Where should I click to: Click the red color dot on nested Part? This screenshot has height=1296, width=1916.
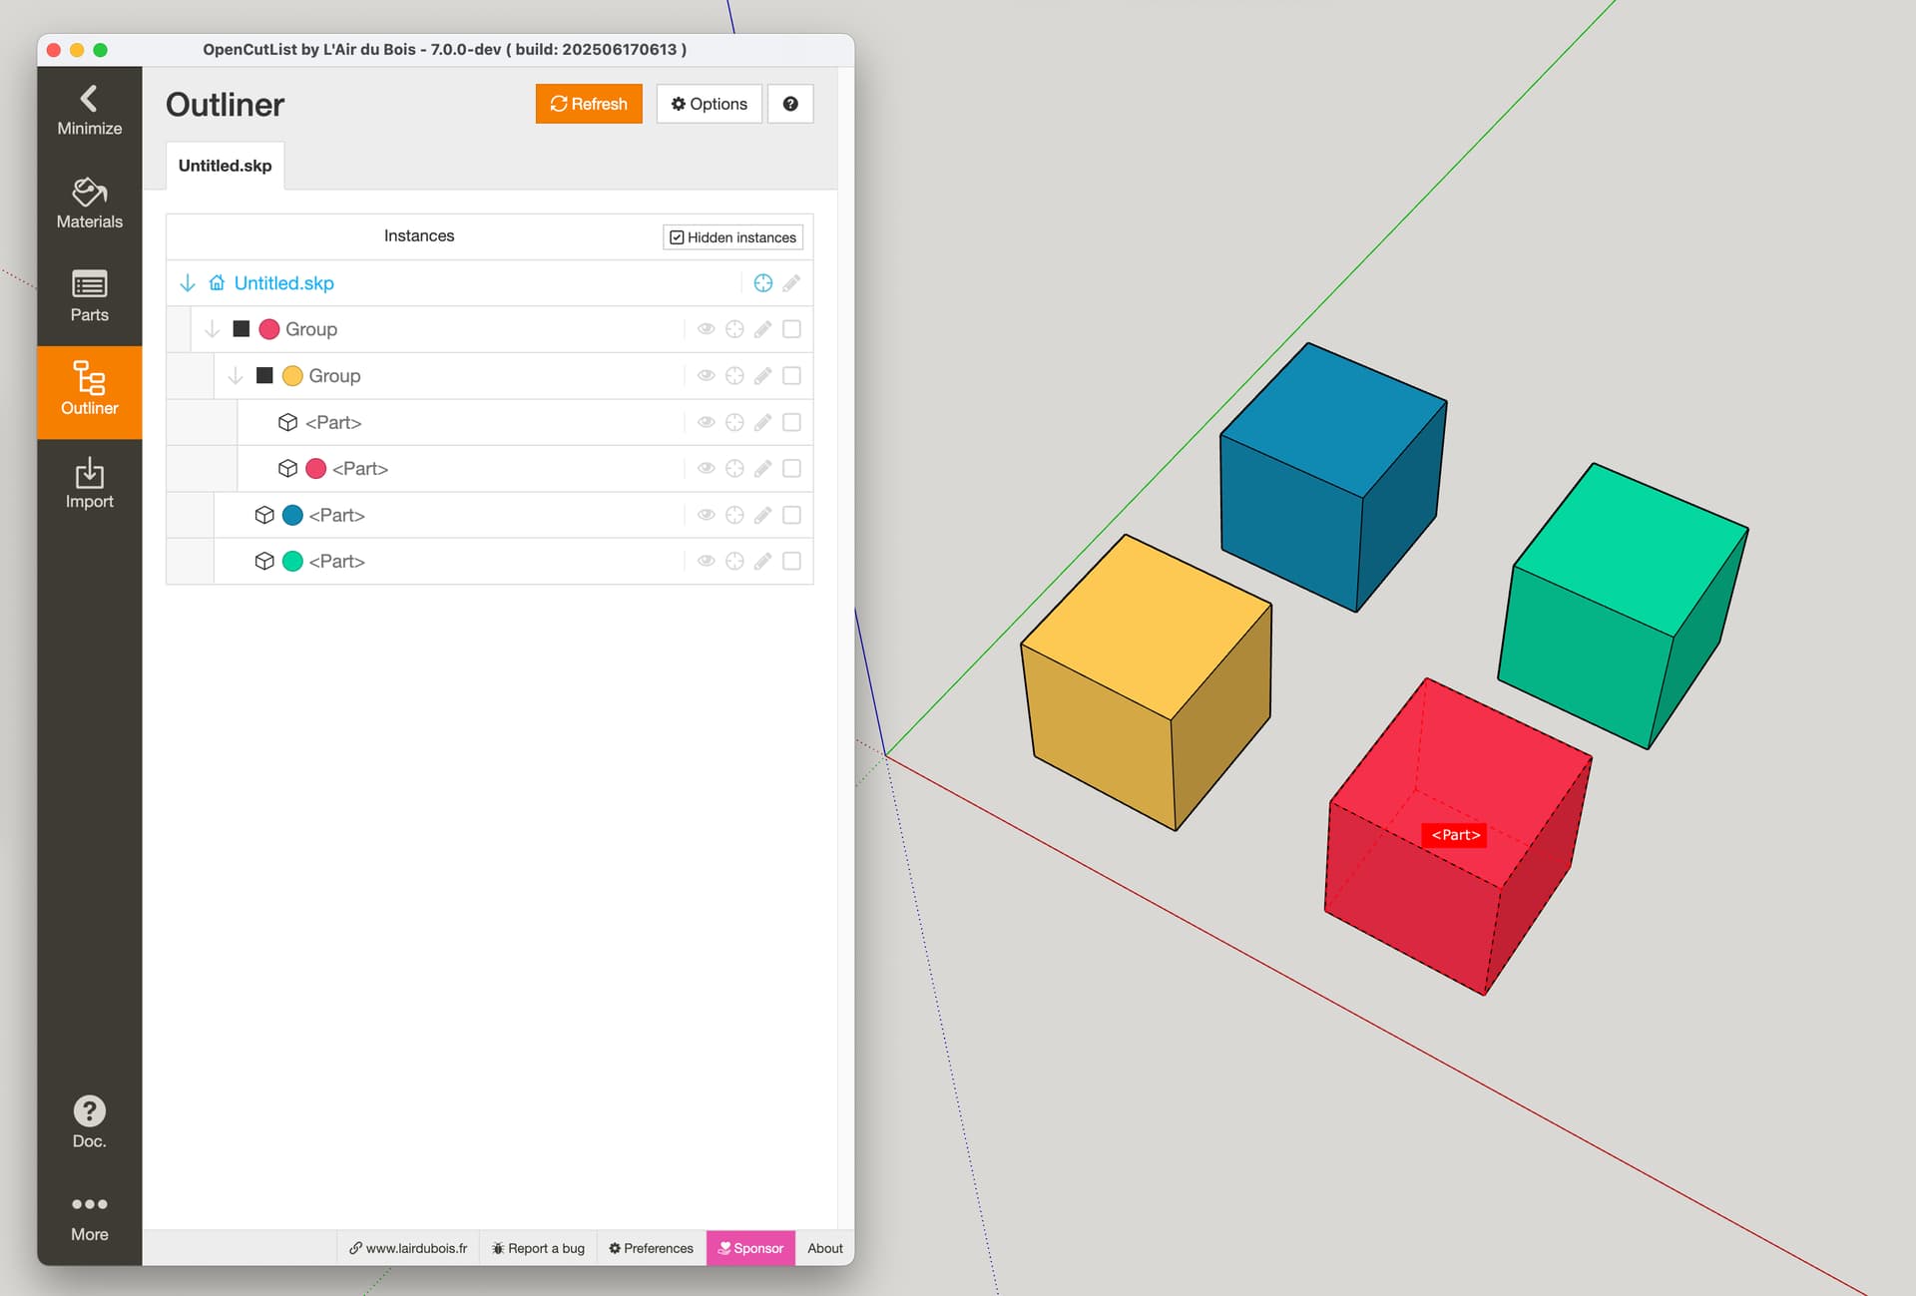point(316,469)
